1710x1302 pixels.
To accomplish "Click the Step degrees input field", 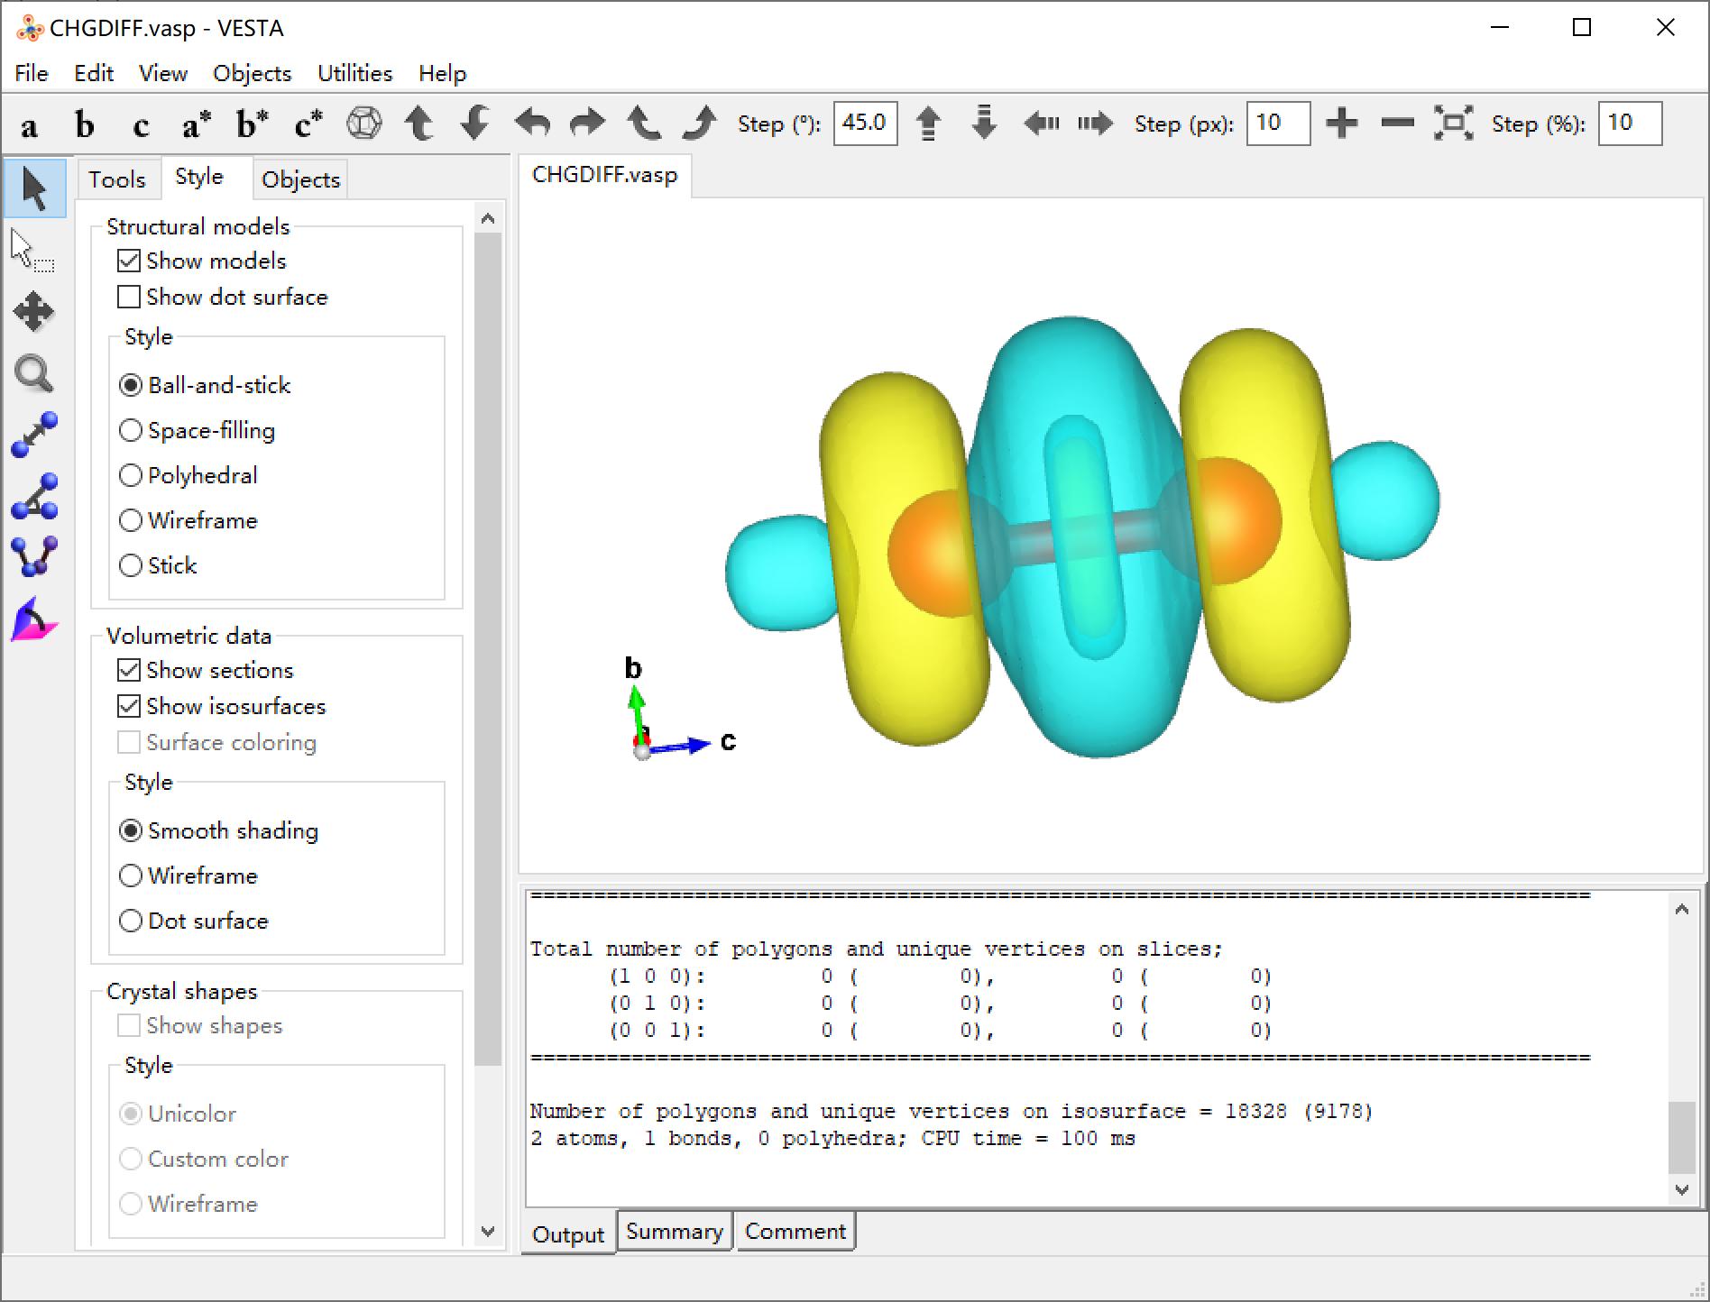I will click(x=865, y=123).
